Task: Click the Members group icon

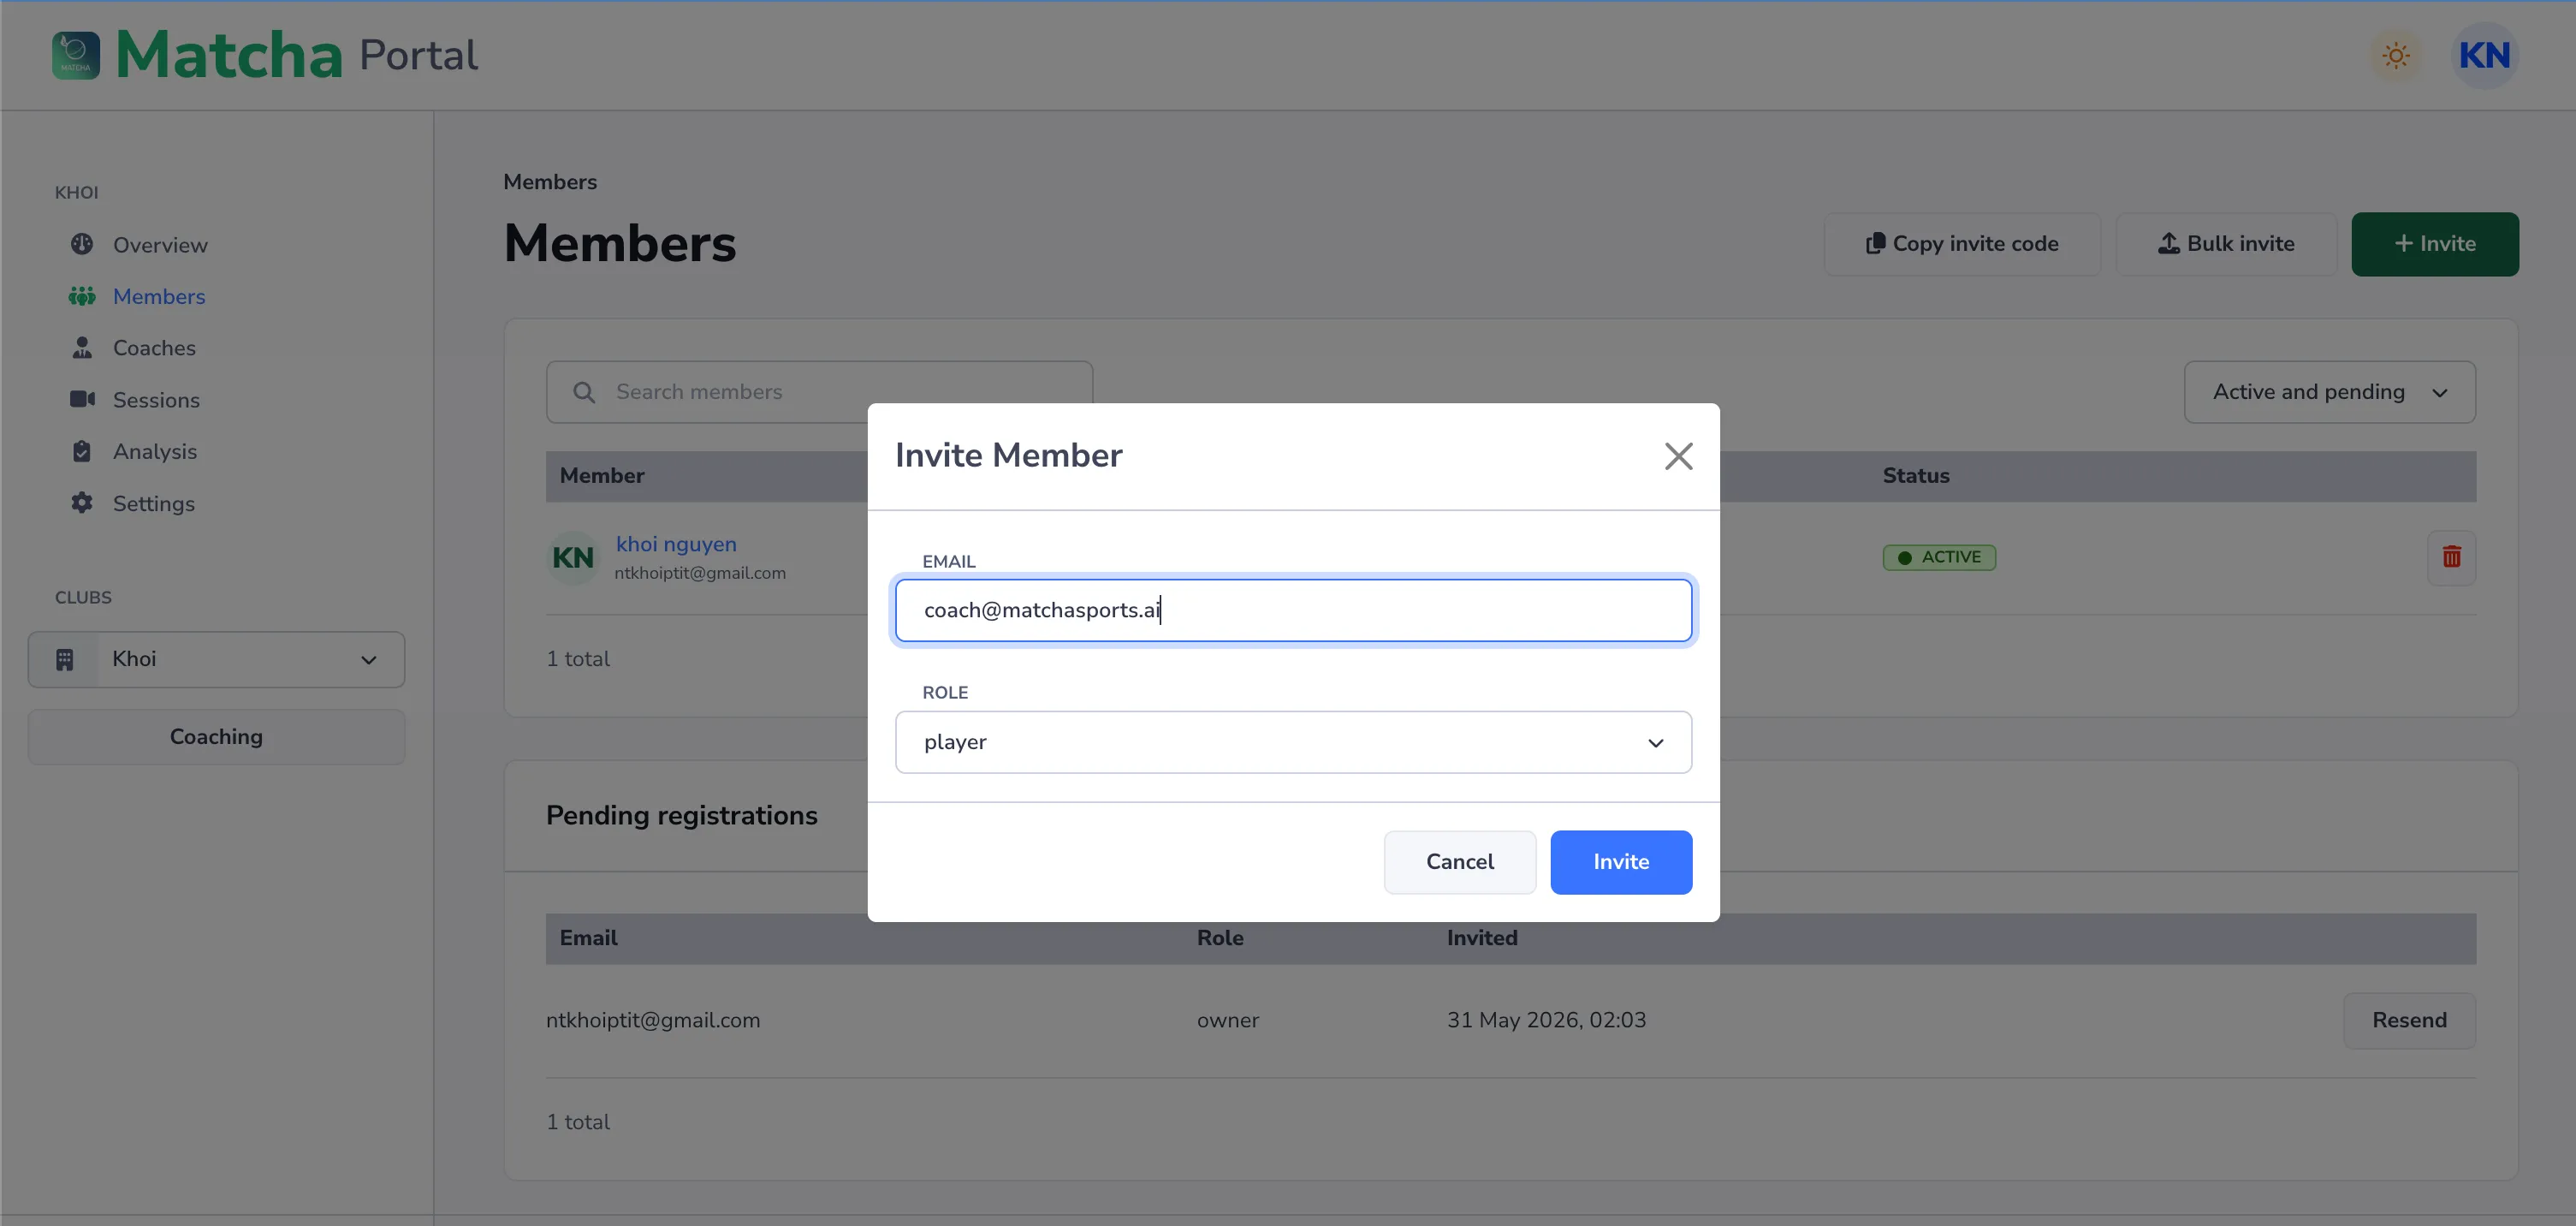Action: (x=82, y=296)
